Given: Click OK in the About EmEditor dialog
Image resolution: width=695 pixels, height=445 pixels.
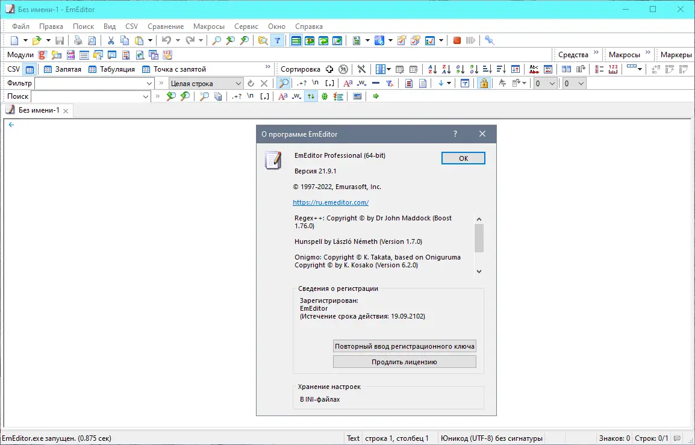Looking at the screenshot, I should pos(463,158).
